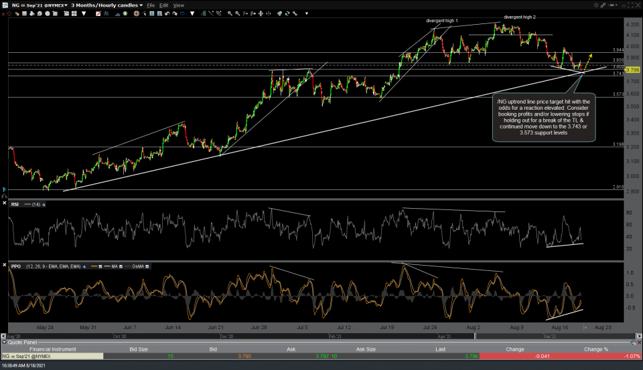The height and width of the screenshot is (370, 643).
Task: Expand 3 Months/Hourly candles period dropdown
Action: pos(107,5)
